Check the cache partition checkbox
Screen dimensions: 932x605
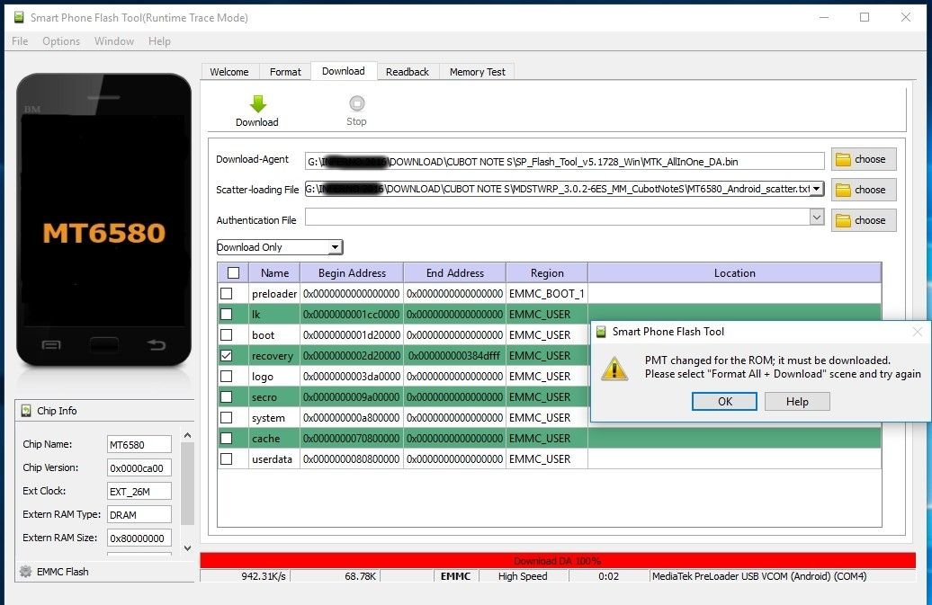[x=227, y=438]
